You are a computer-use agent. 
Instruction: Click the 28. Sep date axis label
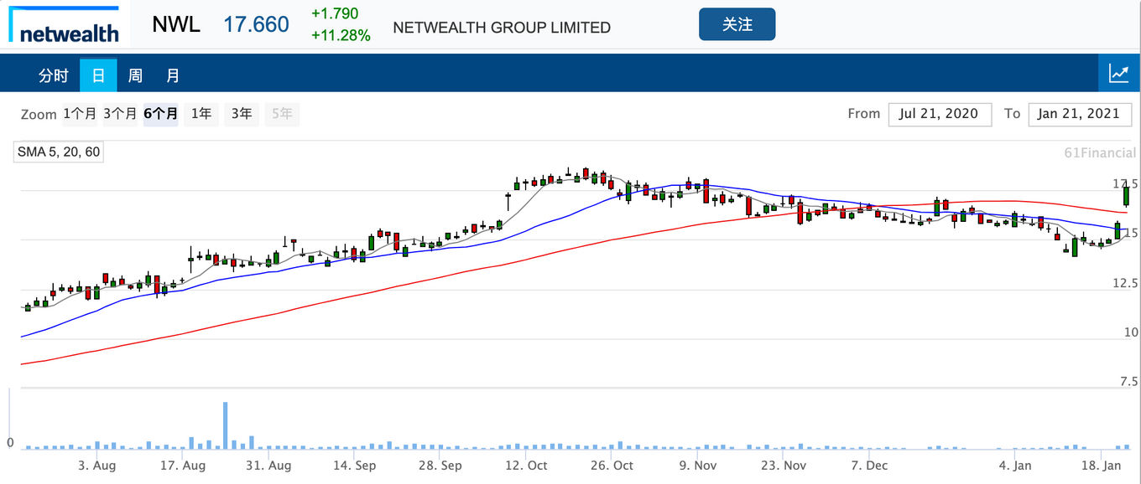(x=440, y=466)
